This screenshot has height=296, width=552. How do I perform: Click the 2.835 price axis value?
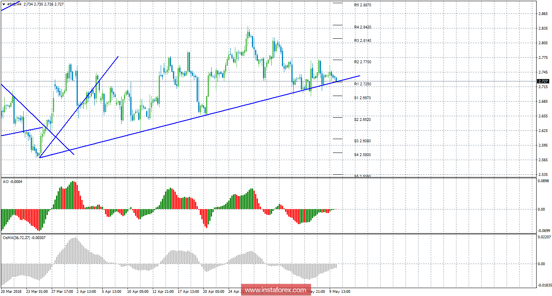(543, 28)
